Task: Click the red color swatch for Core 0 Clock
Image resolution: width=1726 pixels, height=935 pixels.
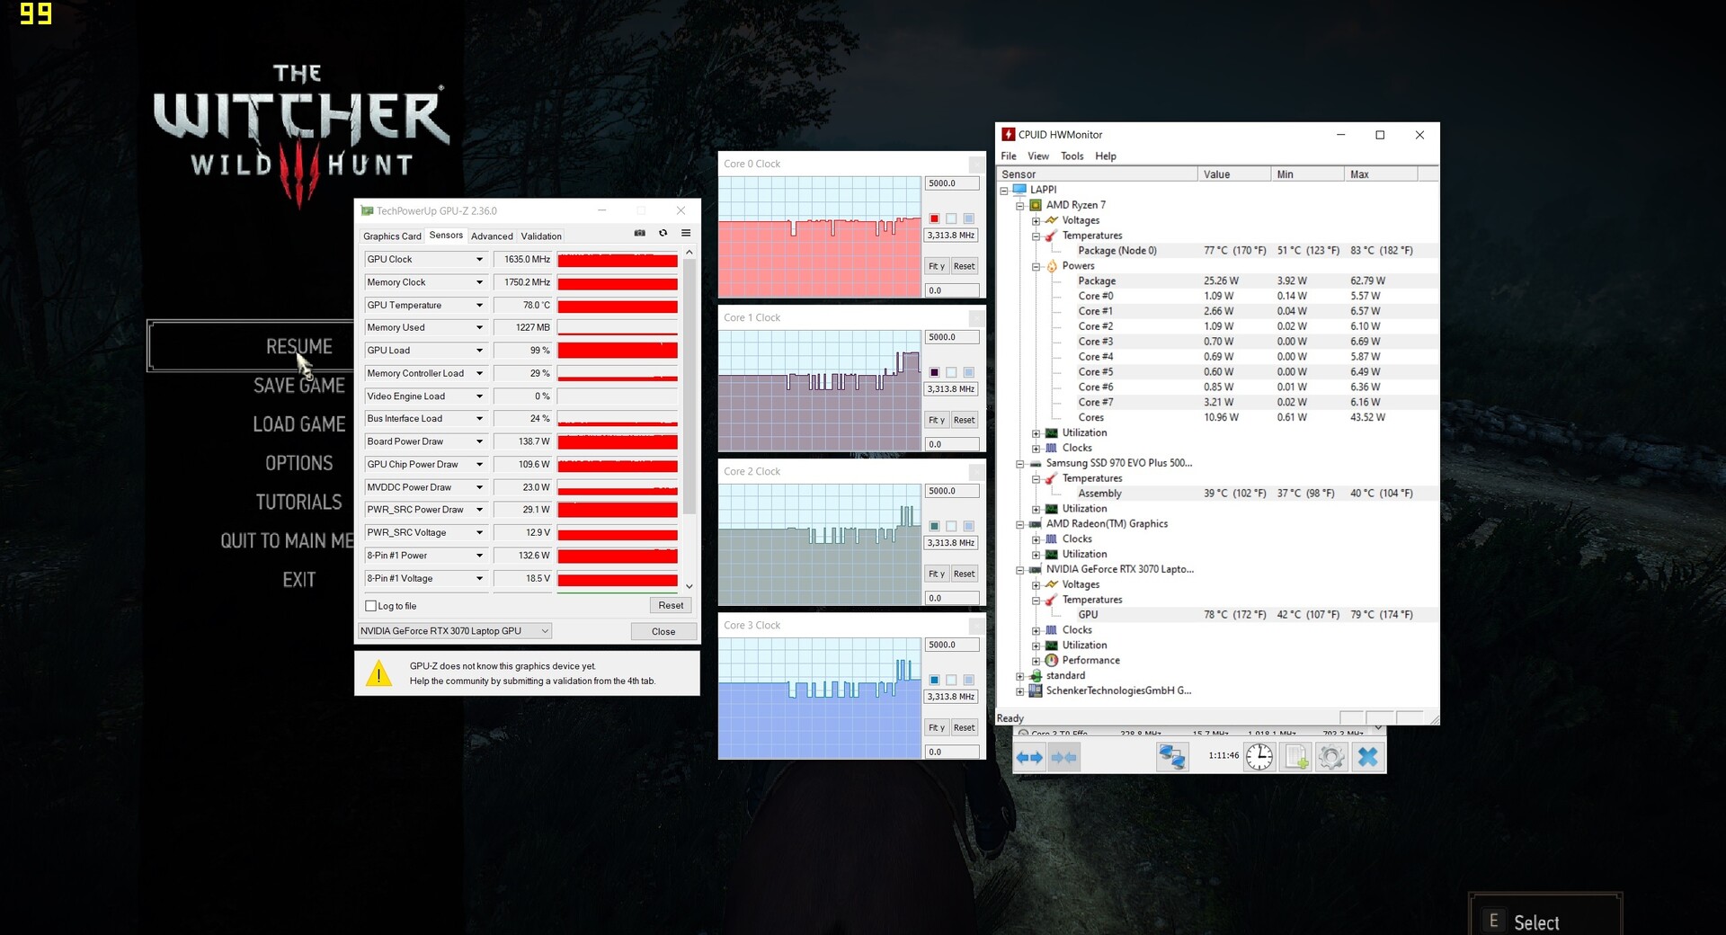Action: click(x=935, y=219)
